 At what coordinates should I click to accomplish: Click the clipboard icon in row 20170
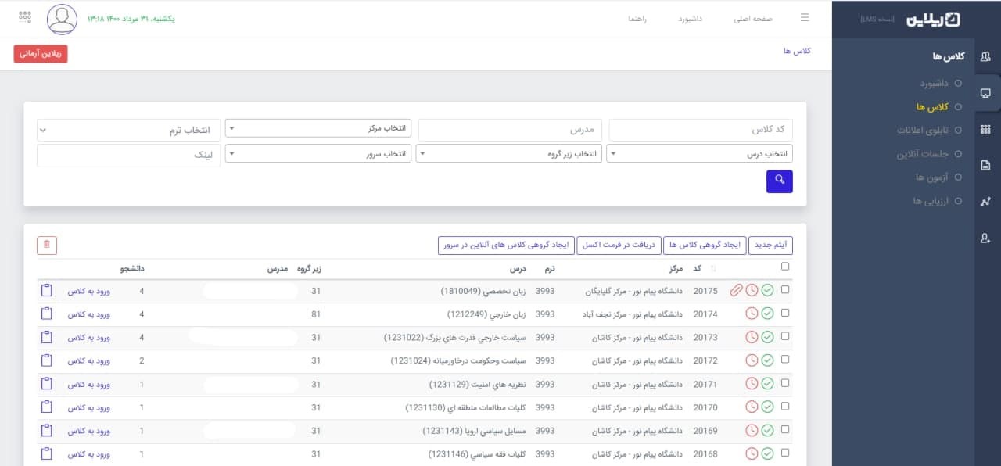[47, 407]
